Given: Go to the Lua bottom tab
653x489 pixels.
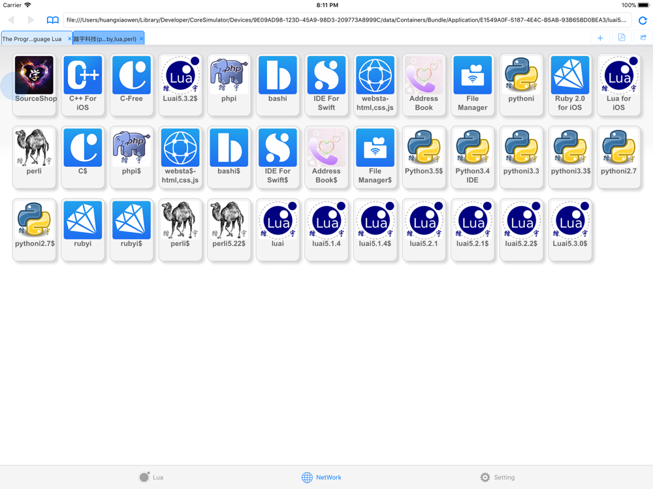Looking at the screenshot, I should point(151,477).
